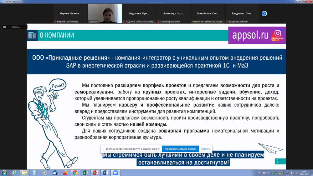Select Екатерина's video thumbnail
Screen dimensions: 313x176
105,13
